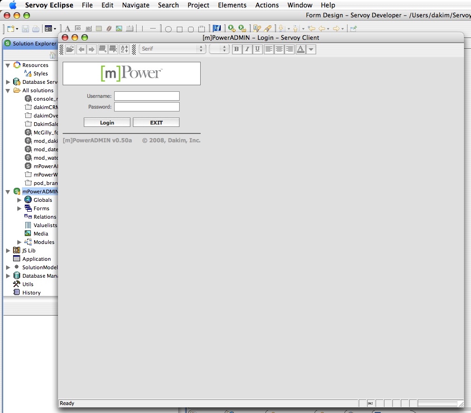Open the Actions menu
The width and height of the screenshot is (471, 413).
click(x=267, y=5)
